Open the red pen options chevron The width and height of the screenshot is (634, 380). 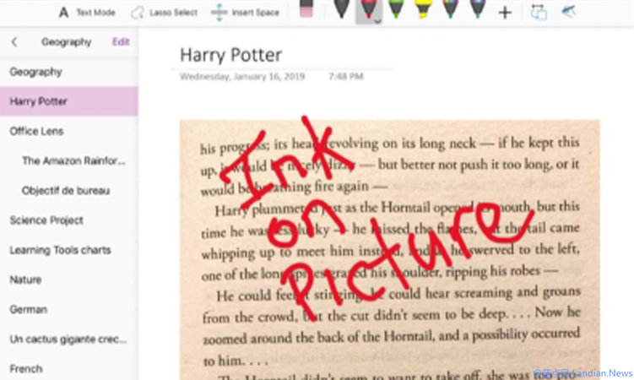point(377,21)
